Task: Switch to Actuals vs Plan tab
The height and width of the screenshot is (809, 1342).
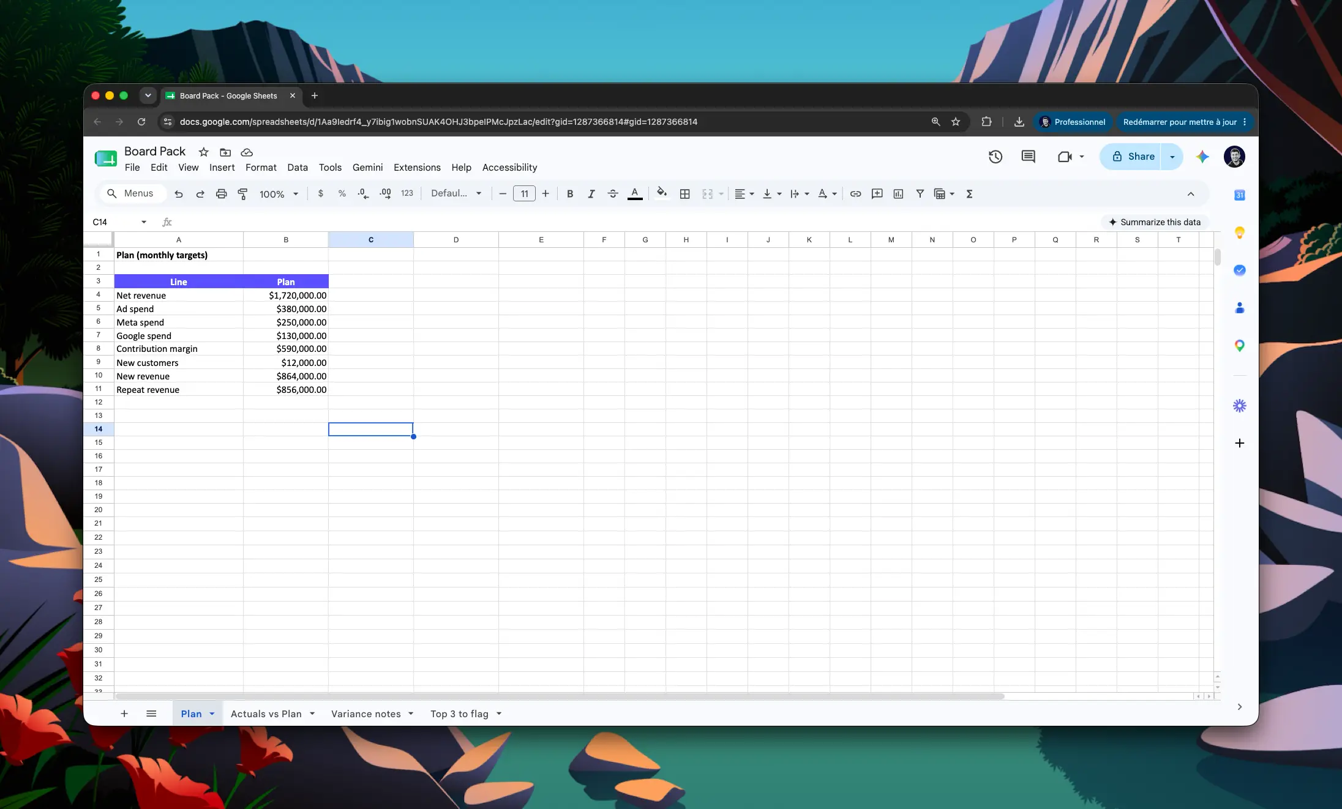Action: tap(266, 714)
